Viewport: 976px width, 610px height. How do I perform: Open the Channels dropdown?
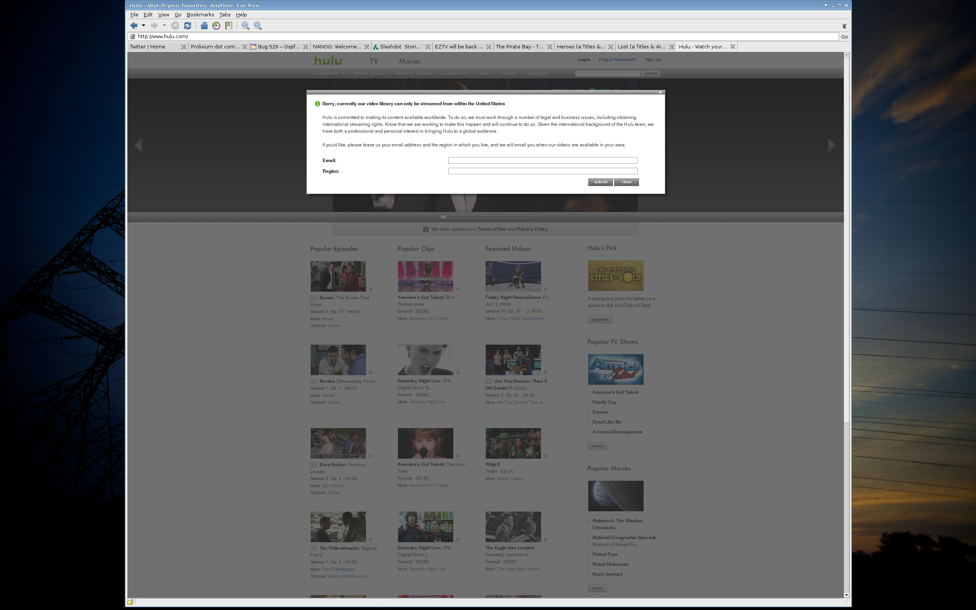click(x=329, y=73)
